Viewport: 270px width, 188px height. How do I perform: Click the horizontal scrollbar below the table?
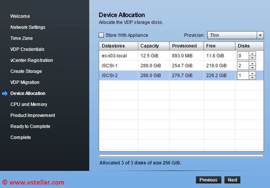181,155
